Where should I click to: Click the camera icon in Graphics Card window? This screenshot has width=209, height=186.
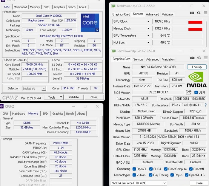pyautogui.click(x=192, y=58)
